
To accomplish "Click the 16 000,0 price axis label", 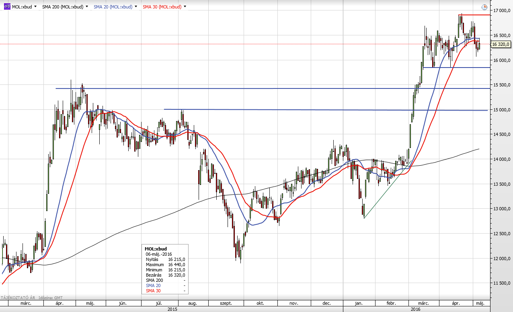I will point(501,60).
